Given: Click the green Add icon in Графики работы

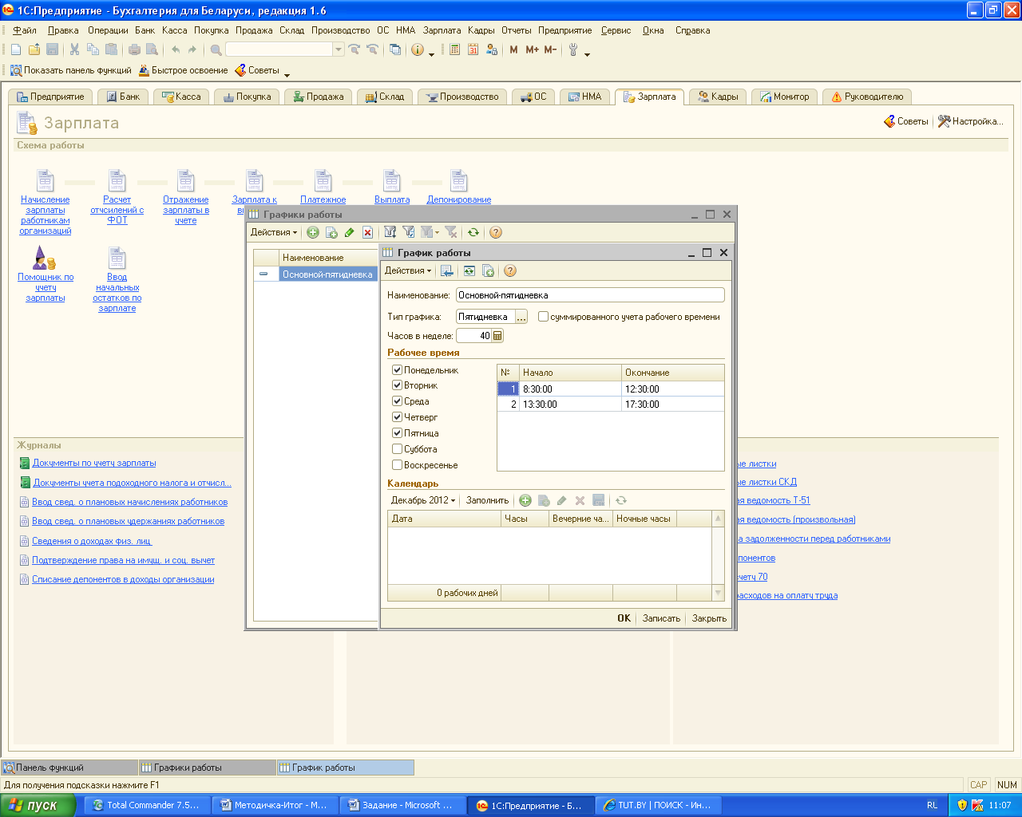Looking at the screenshot, I should tap(313, 232).
